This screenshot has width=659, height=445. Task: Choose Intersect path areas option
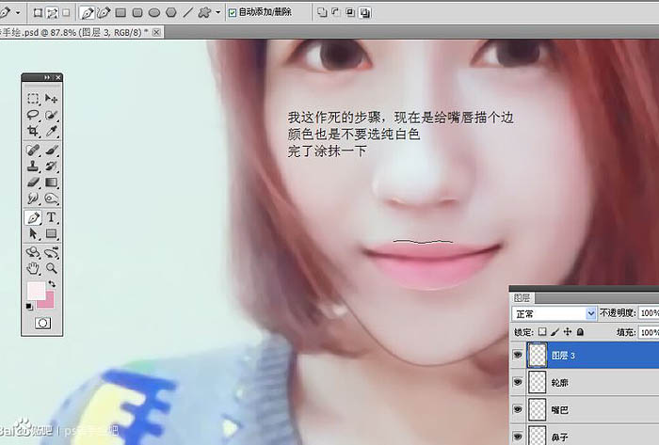point(350,12)
